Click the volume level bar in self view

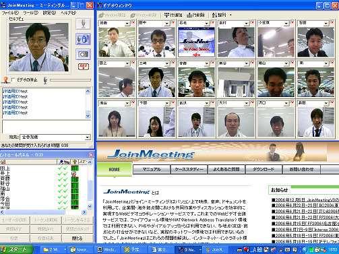coord(70,80)
